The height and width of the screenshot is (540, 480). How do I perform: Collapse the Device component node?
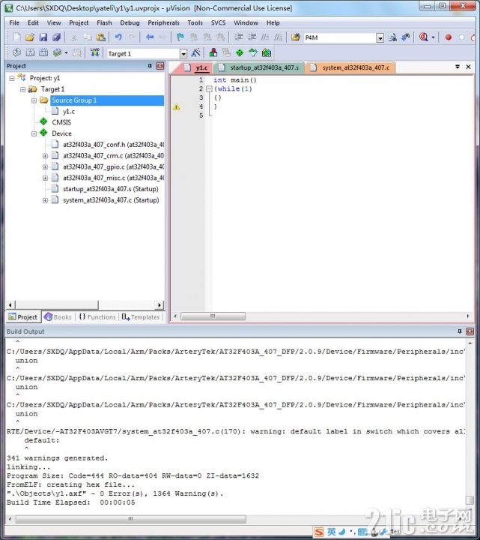pyautogui.click(x=34, y=133)
